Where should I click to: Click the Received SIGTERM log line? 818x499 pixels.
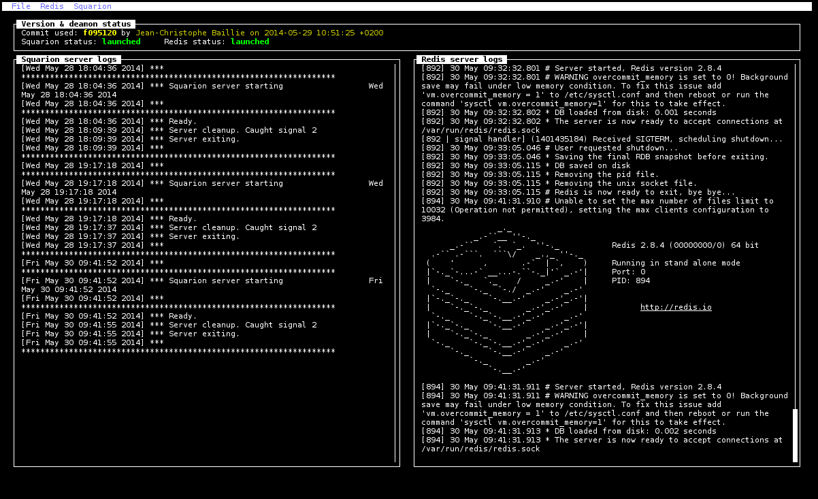602,139
